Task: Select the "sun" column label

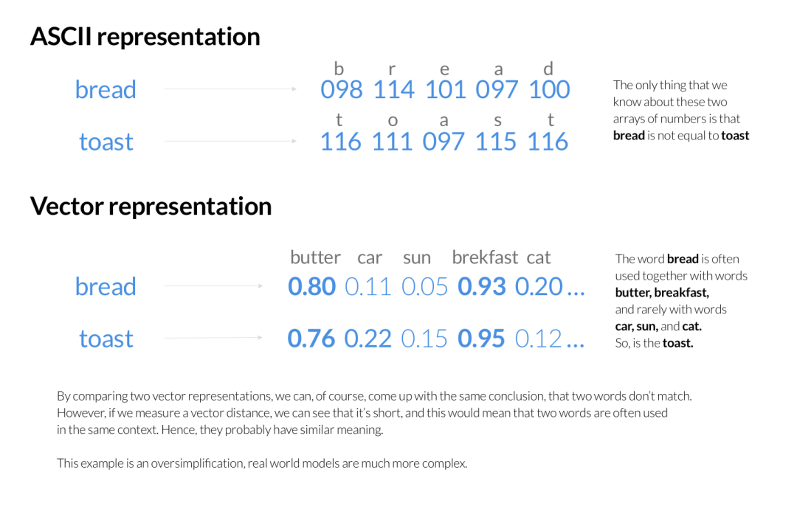Action: (x=417, y=257)
